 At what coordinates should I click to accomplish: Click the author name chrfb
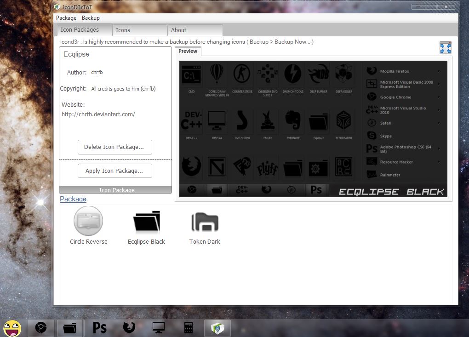coord(97,72)
